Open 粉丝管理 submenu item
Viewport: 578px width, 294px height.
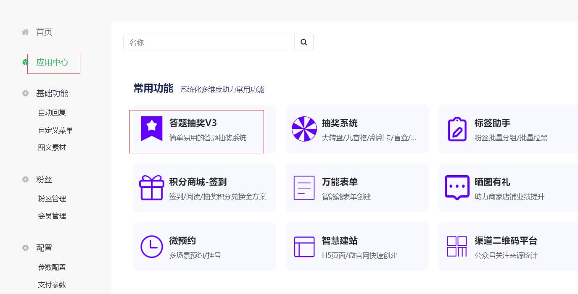tap(52, 199)
